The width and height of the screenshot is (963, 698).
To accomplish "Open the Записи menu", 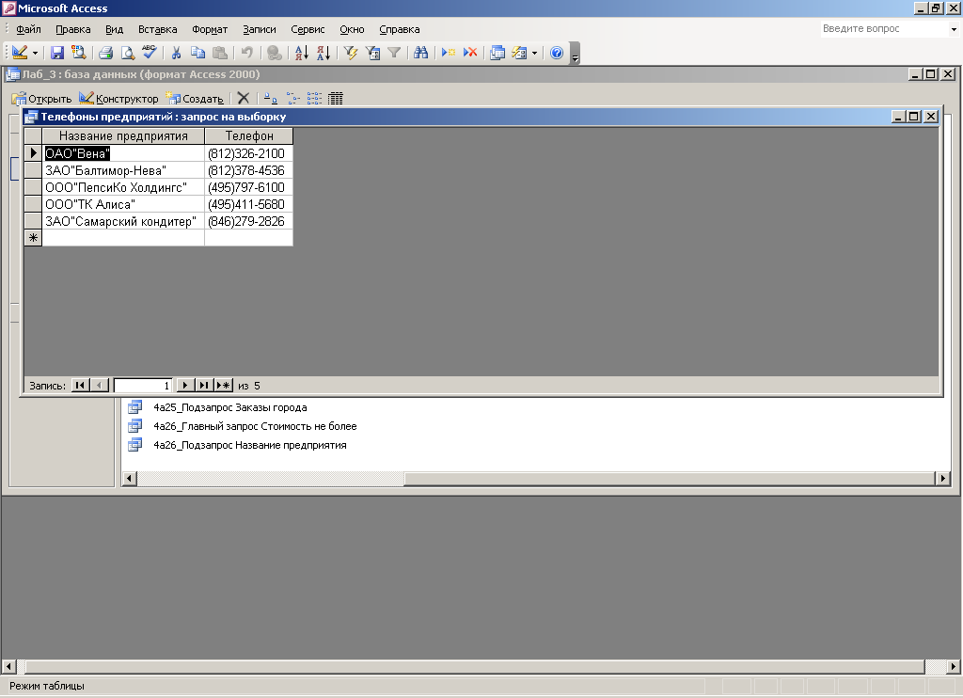I will click(260, 29).
